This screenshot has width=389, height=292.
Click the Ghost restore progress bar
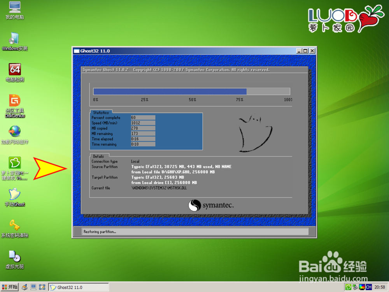coord(191,91)
